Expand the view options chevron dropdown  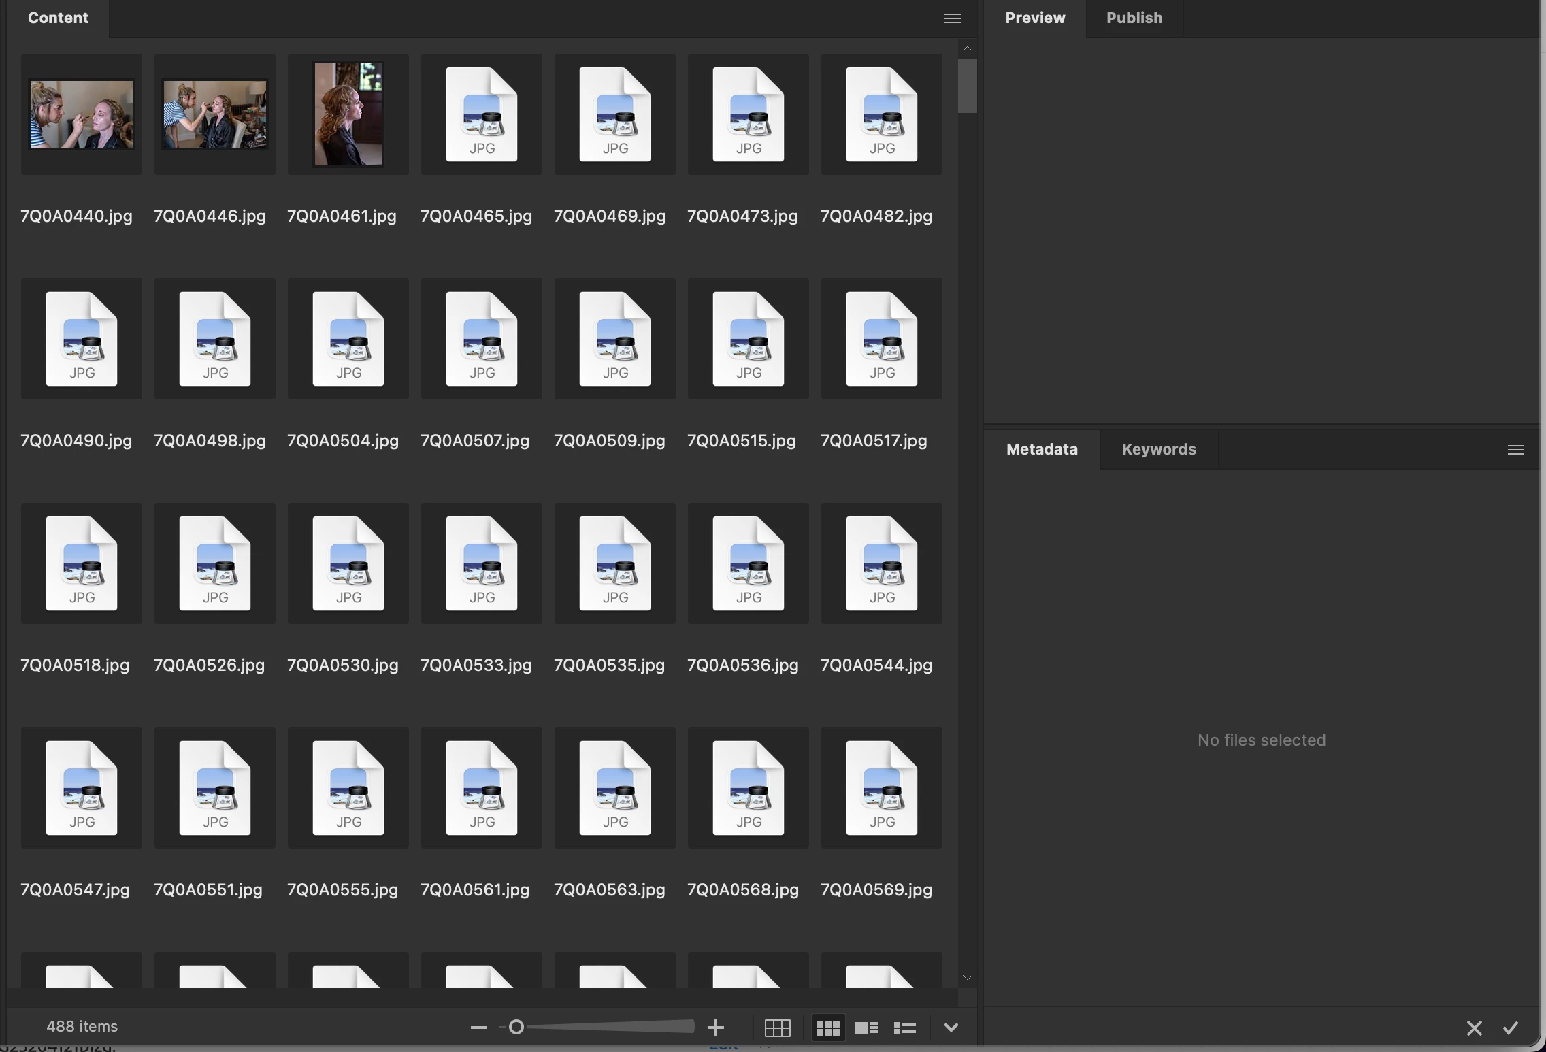tap(951, 1028)
